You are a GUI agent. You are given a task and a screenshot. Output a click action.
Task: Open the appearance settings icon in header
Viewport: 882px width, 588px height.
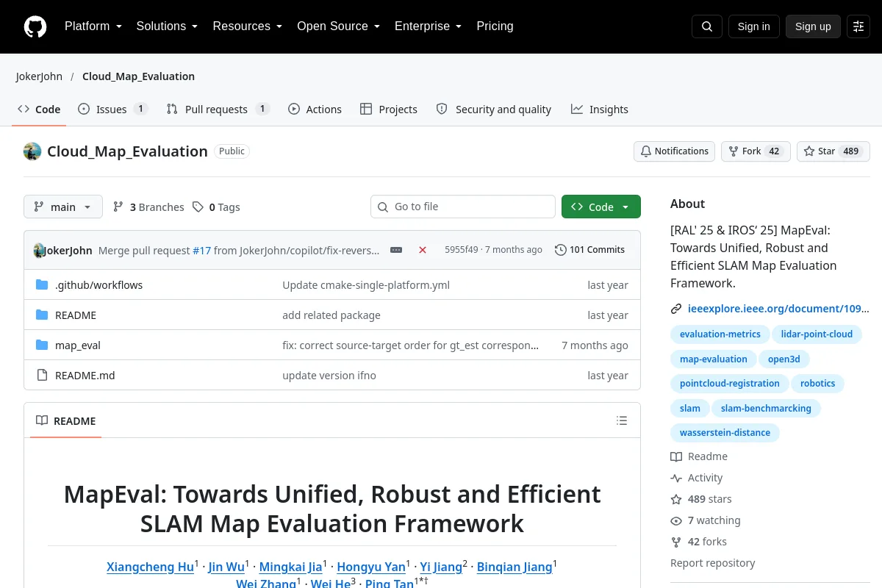click(858, 26)
